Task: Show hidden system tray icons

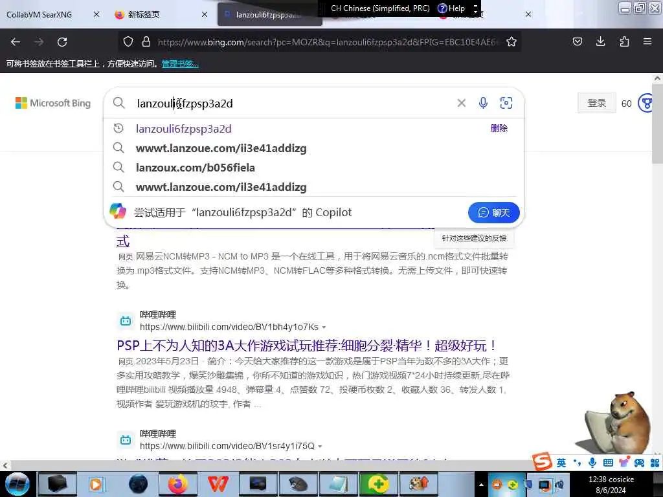Action: coord(481,485)
